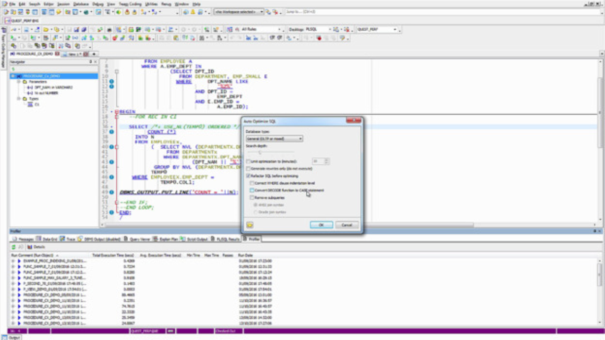
Task: Expand the FUNC_SAMPLE_MAX_SALARY profiler row
Action: [x=14, y=278]
